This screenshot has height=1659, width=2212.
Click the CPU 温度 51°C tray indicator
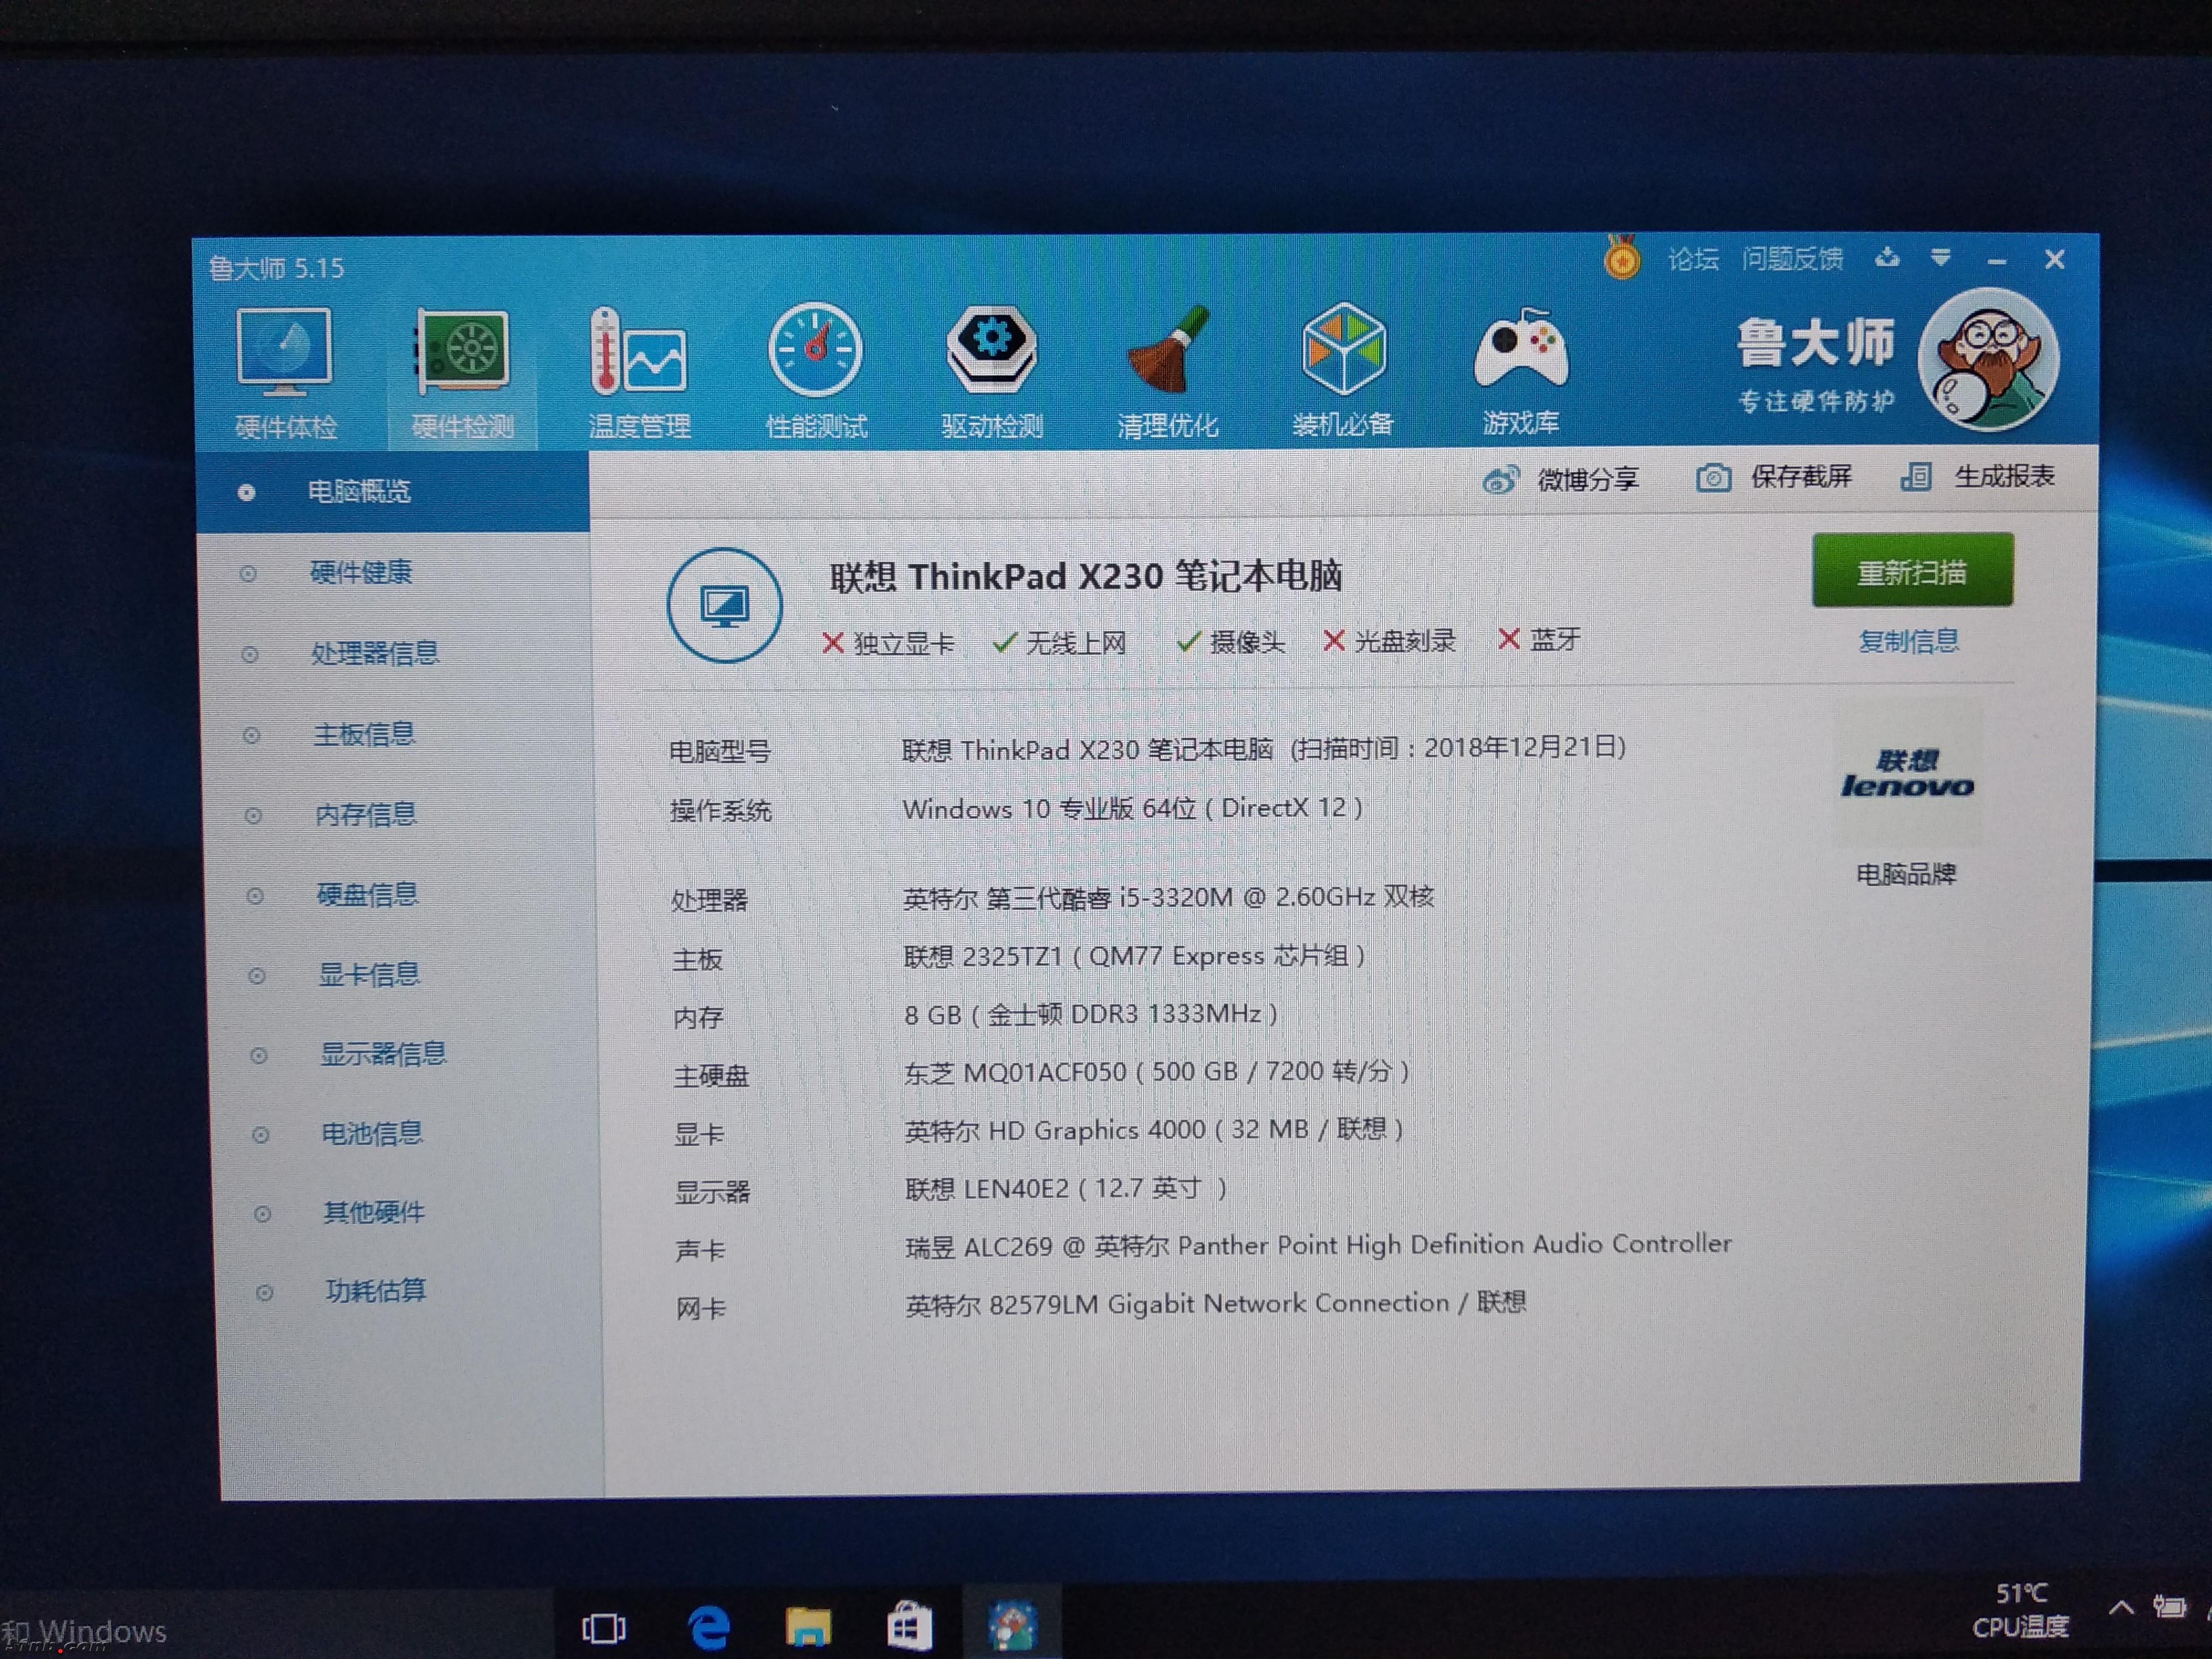click(x=2022, y=1608)
